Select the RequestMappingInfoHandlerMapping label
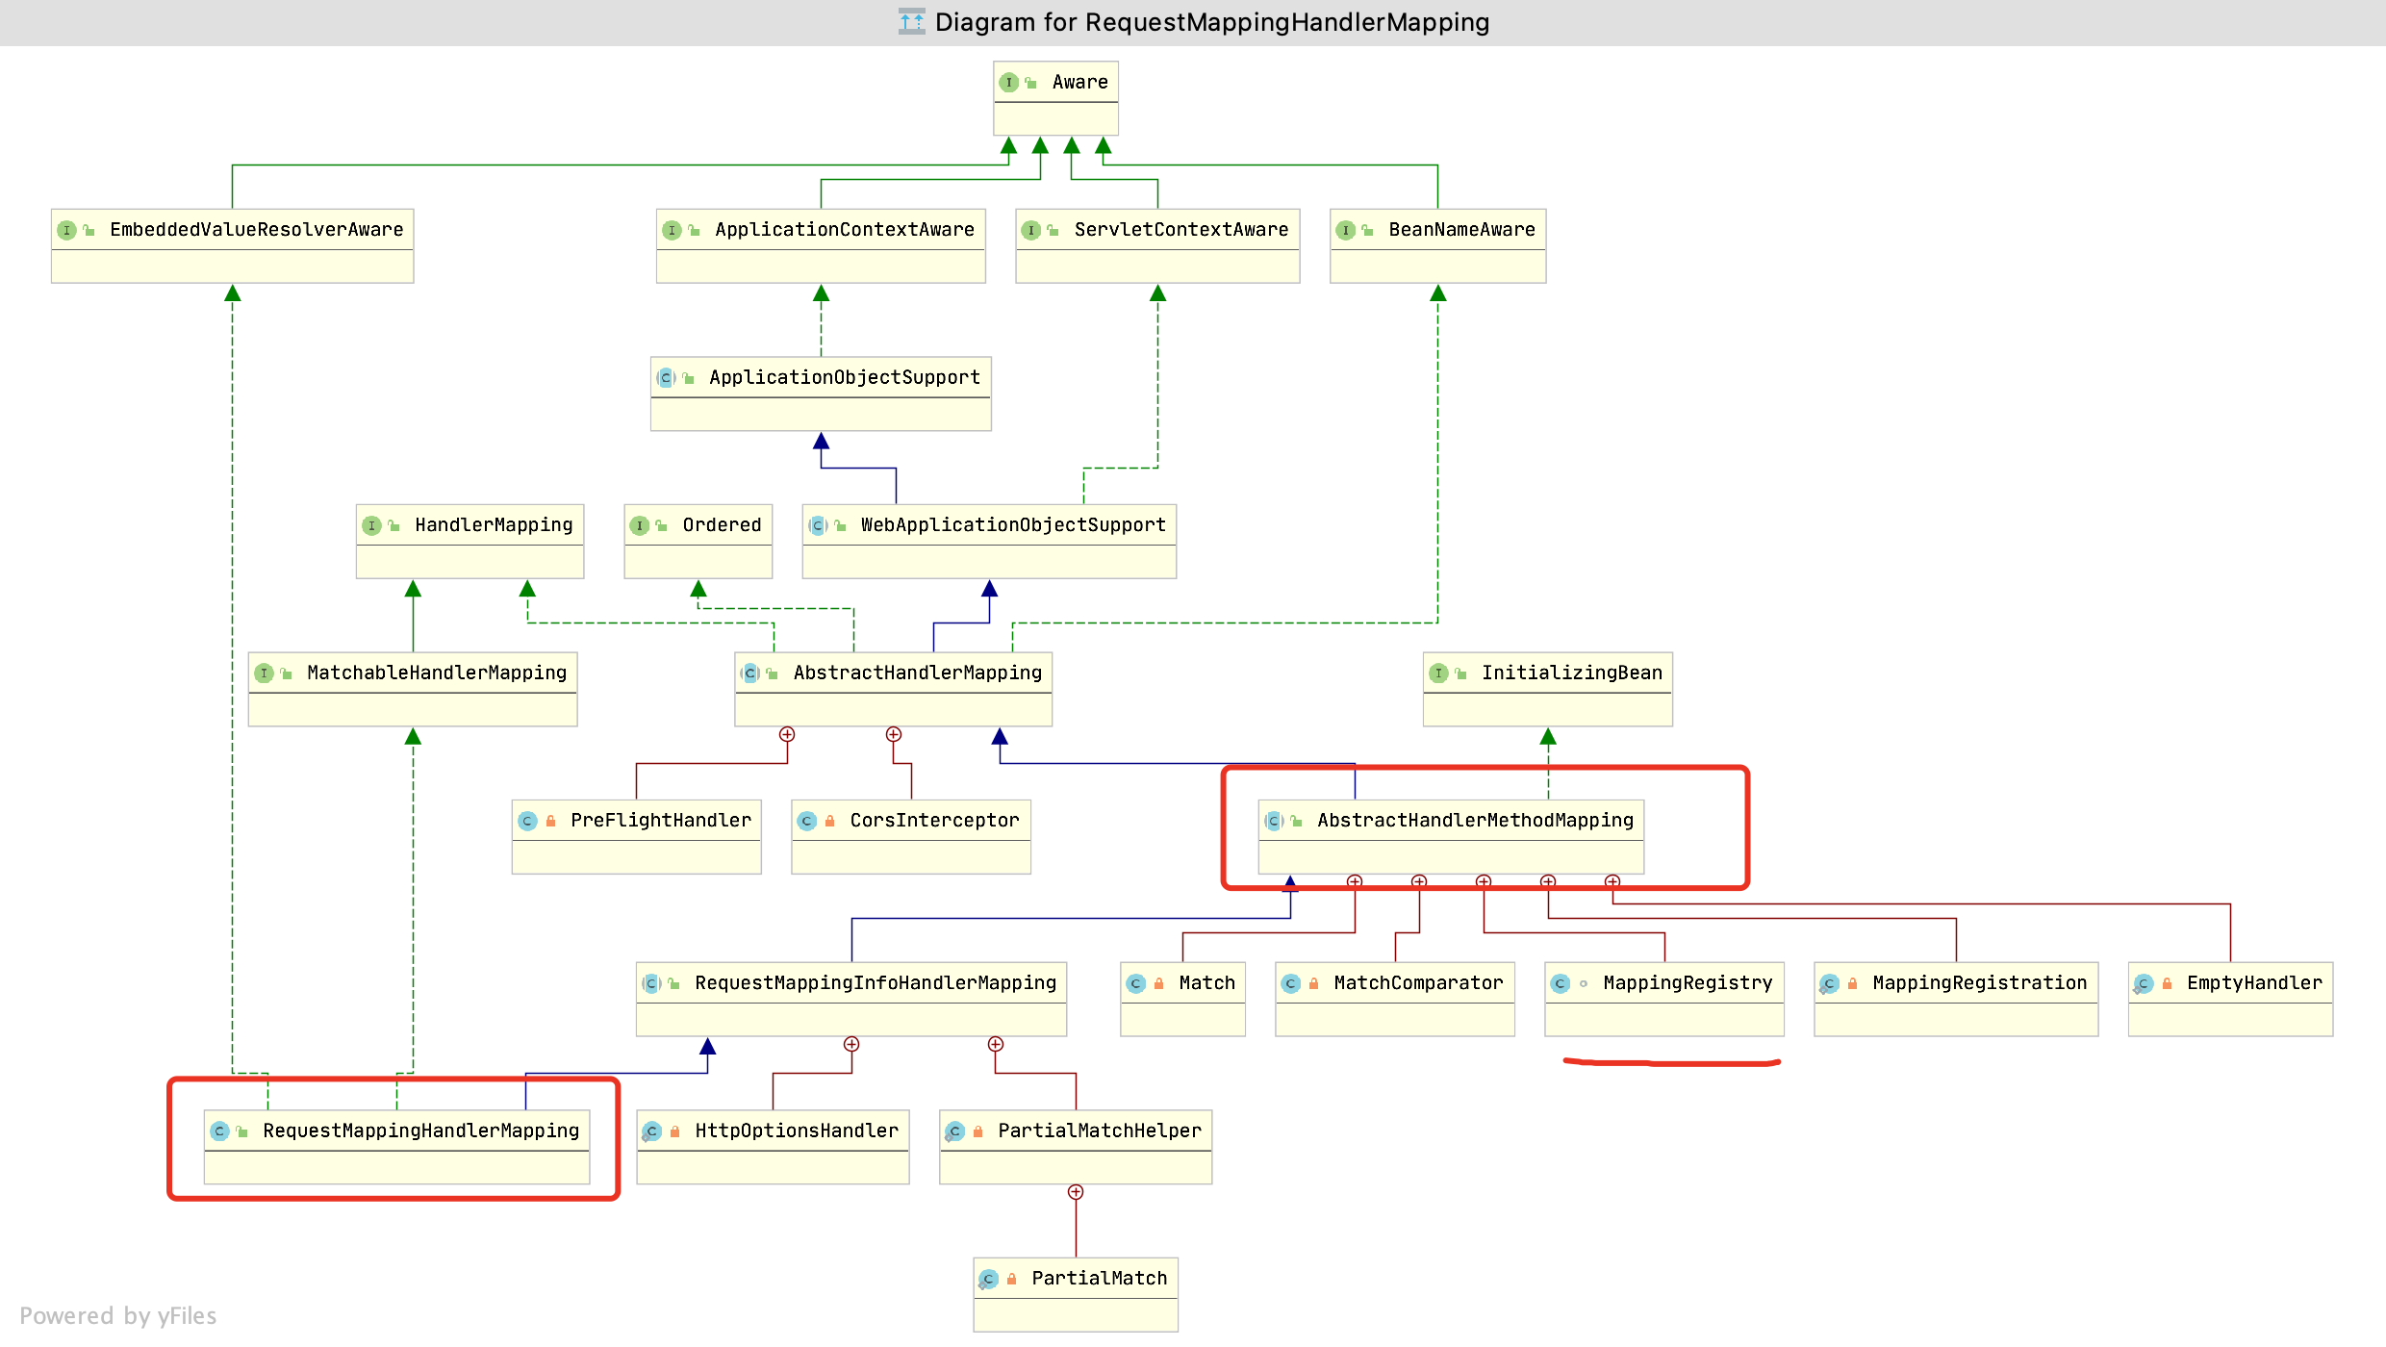2386x1347 pixels. point(876,983)
